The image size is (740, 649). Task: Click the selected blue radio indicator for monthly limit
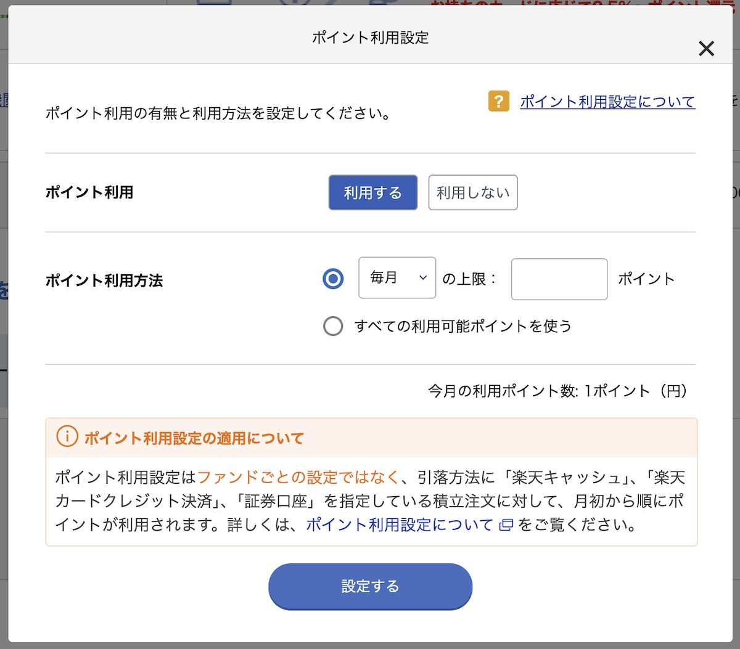(333, 279)
